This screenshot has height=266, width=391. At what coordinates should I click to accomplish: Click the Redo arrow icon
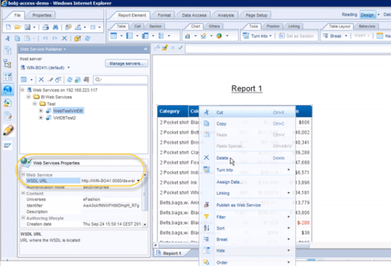[x=55, y=38]
